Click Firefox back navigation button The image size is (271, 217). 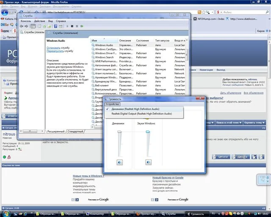coord(5,12)
